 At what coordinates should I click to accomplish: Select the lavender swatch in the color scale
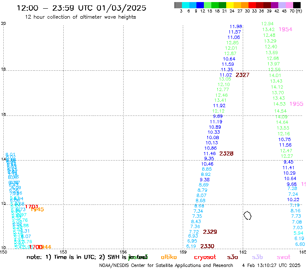[282, 5]
